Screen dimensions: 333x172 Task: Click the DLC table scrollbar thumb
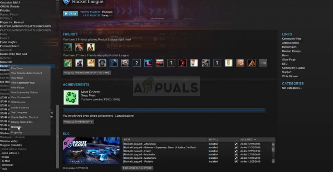tap(273, 150)
